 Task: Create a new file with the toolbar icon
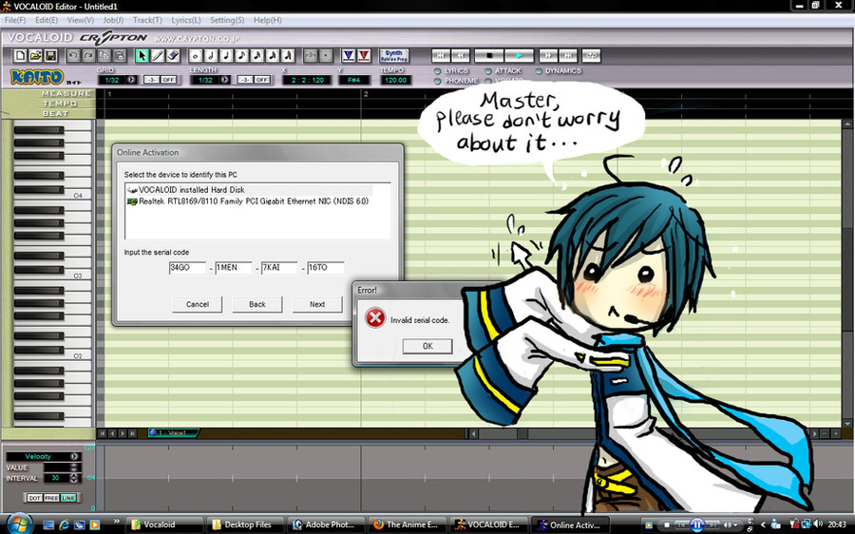click(x=20, y=55)
